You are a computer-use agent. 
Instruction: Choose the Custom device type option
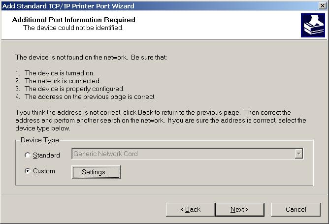click(x=28, y=171)
